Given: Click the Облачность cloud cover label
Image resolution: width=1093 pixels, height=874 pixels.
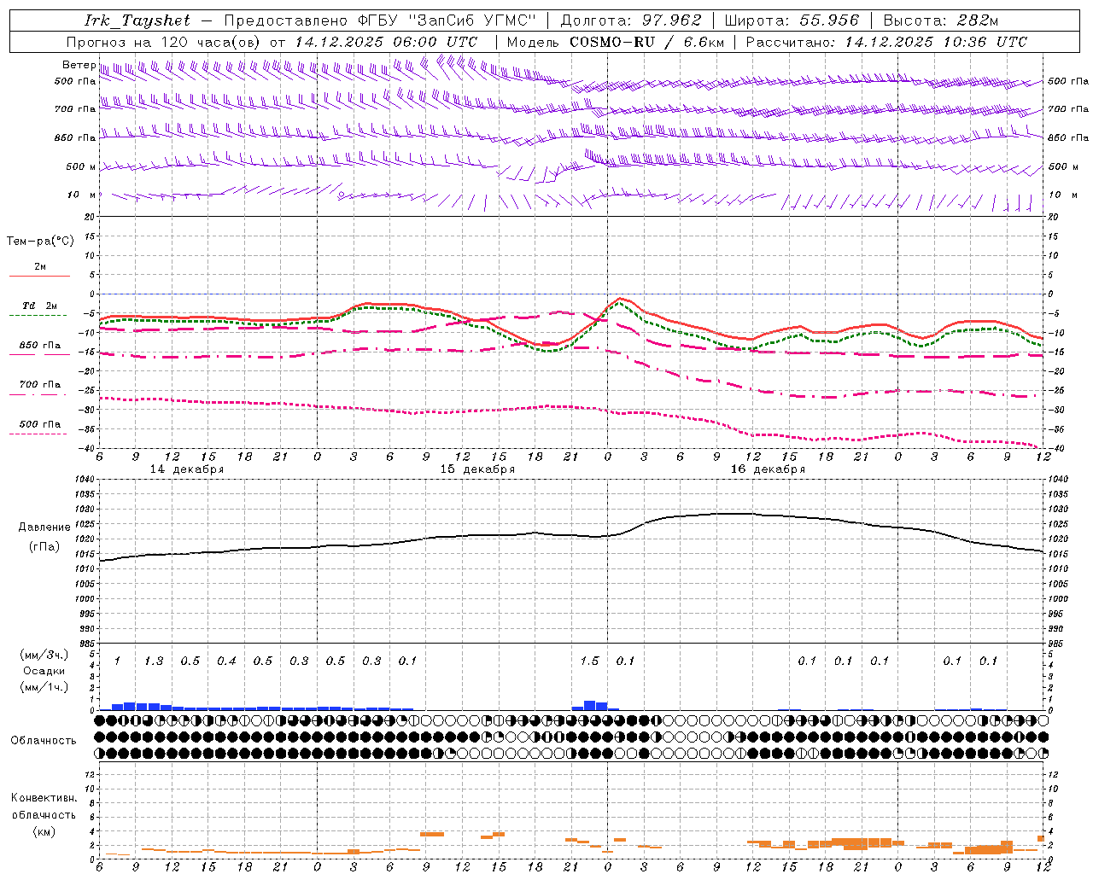Looking at the screenshot, I should click(x=44, y=741).
